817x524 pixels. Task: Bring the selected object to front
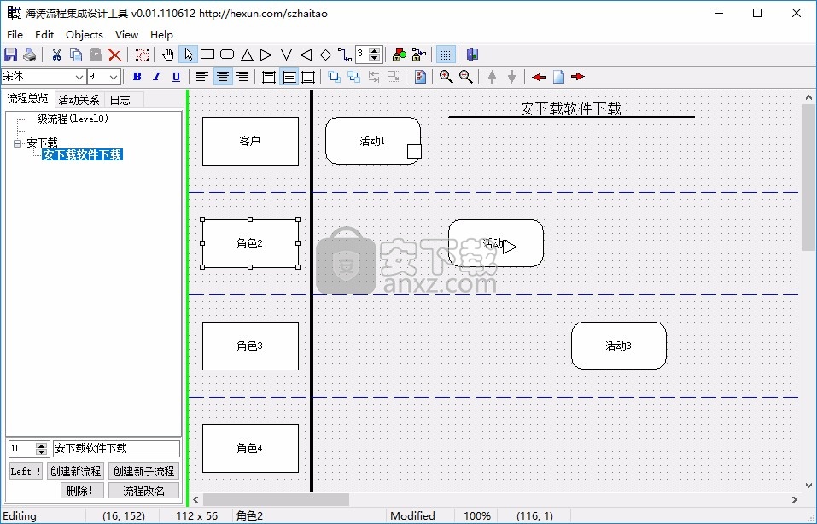tap(335, 77)
